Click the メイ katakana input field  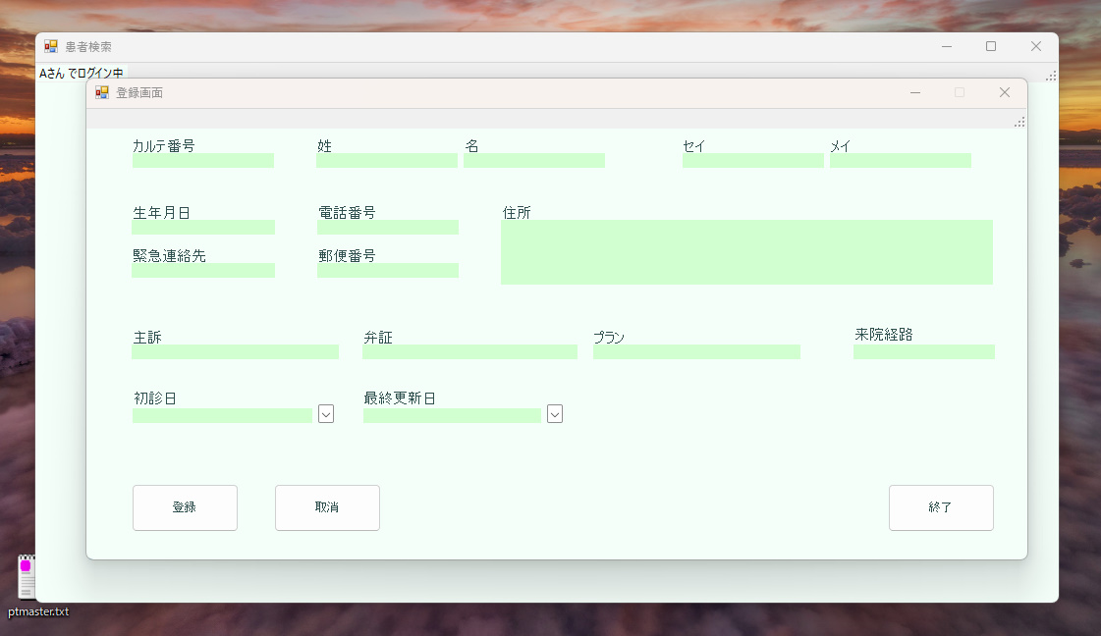901,160
